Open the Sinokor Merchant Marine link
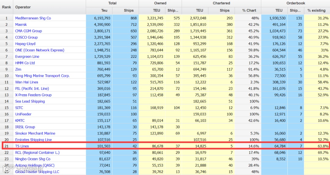The height and width of the screenshot is (175, 330). tap(35, 133)
